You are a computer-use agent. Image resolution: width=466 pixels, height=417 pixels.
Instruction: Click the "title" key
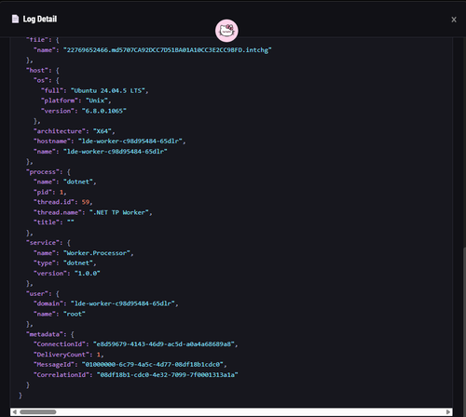click(47, 222)
